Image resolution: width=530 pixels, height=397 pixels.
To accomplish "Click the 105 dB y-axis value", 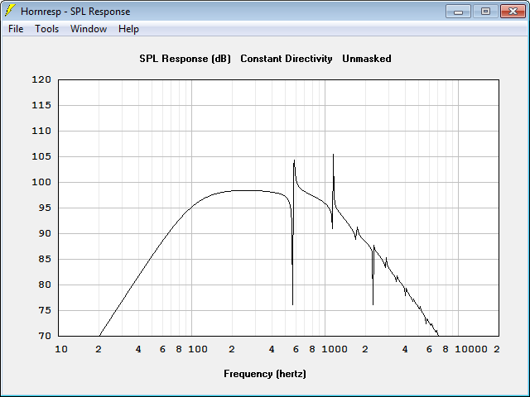I will coord(41,156).
